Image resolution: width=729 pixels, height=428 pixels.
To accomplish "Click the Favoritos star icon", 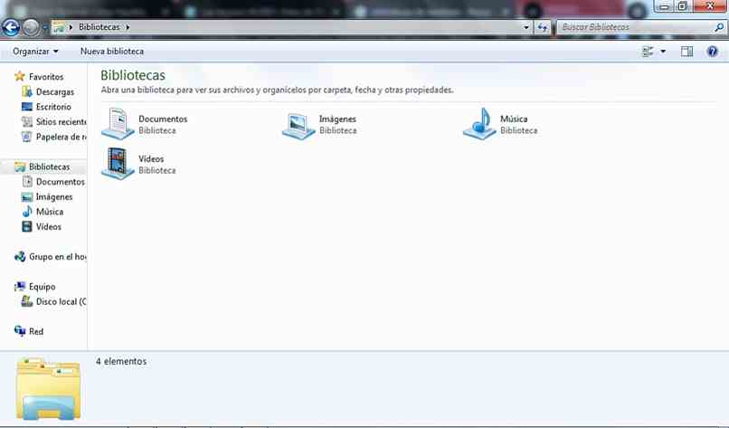I will pyautogui.click(x=20, y=76).
